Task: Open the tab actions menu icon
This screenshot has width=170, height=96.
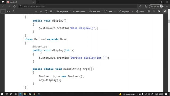Action: tap(3, 2)
